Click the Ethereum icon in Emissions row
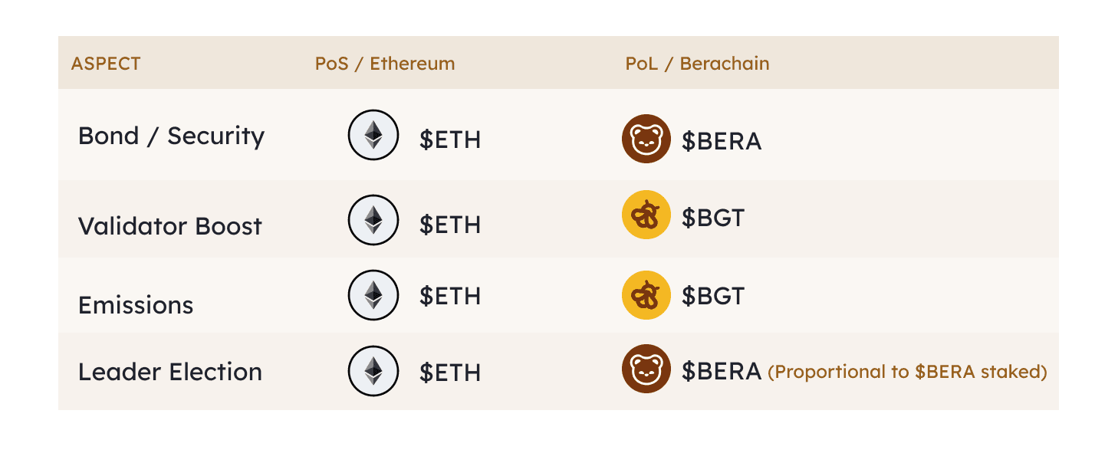This screenshot has width=1095, height=463. point(373,295)
